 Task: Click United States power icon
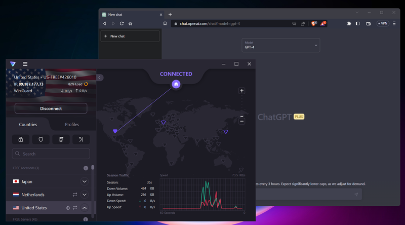[68, 208]
